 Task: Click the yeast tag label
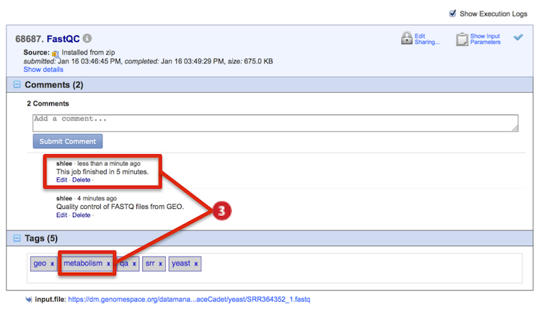(x=181, y=264)
